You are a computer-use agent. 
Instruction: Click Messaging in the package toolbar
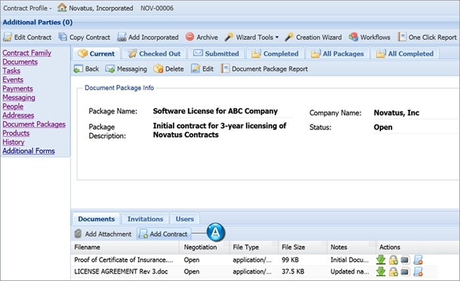[x=126, y=69]
